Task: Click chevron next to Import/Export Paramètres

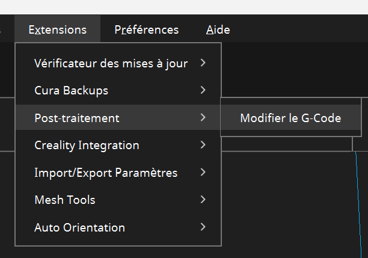Action: pos(204,173)
